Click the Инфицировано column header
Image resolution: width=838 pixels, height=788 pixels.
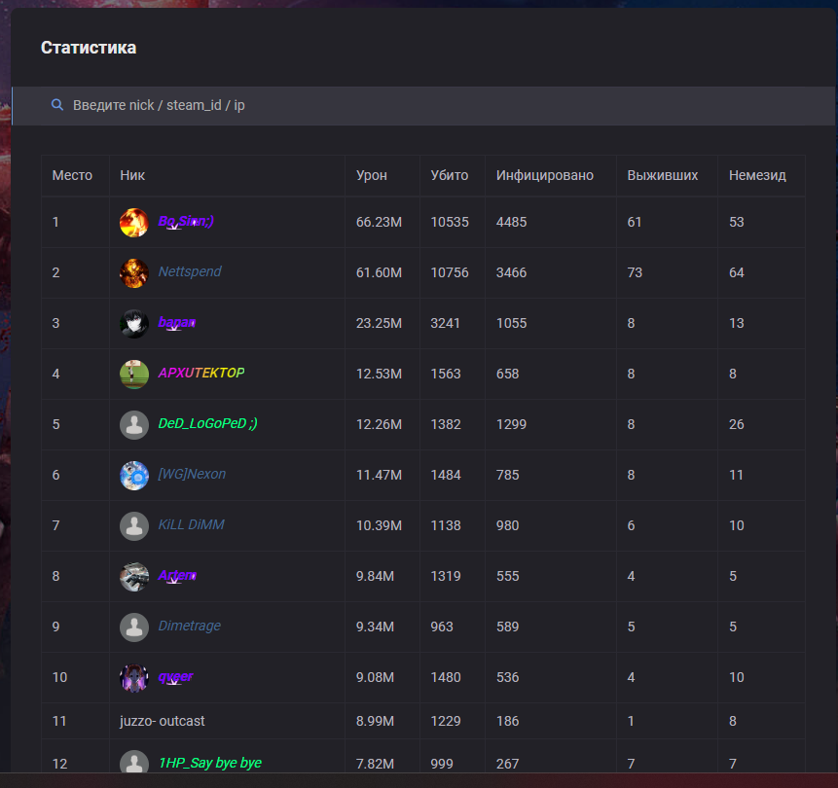point(544,175)
